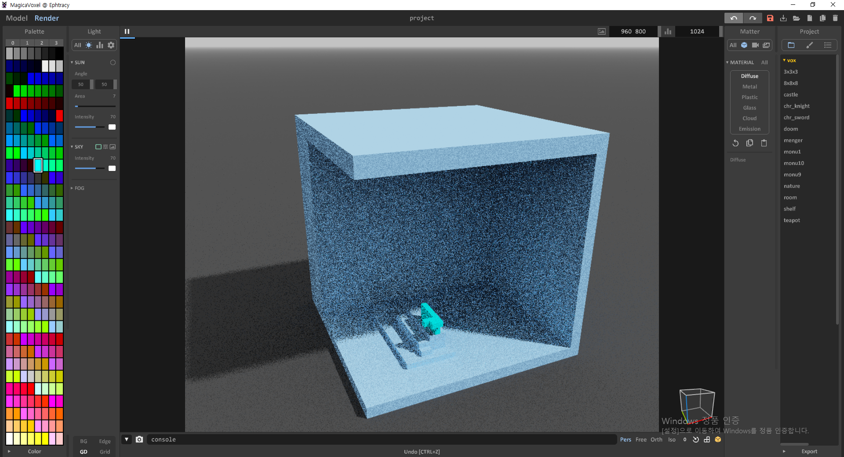Switch to the Model tab
This screenshot has height=457, width=844.
[x=17, y=18]
